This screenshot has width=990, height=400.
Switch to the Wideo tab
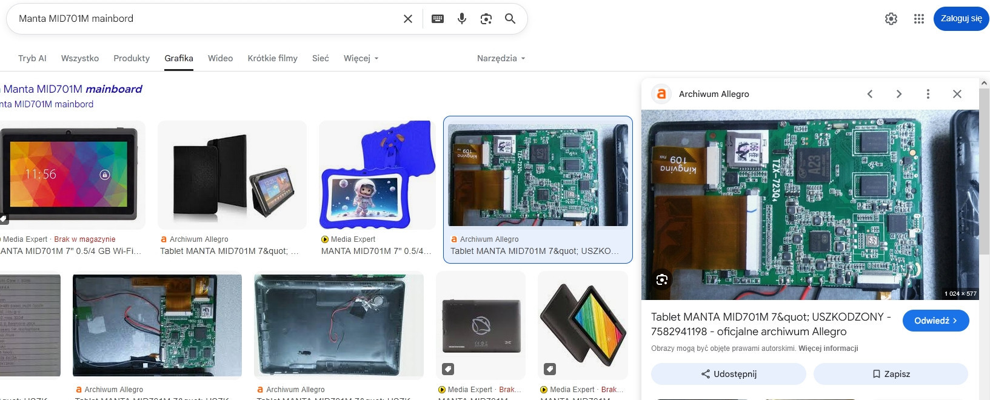coord(220,58)
